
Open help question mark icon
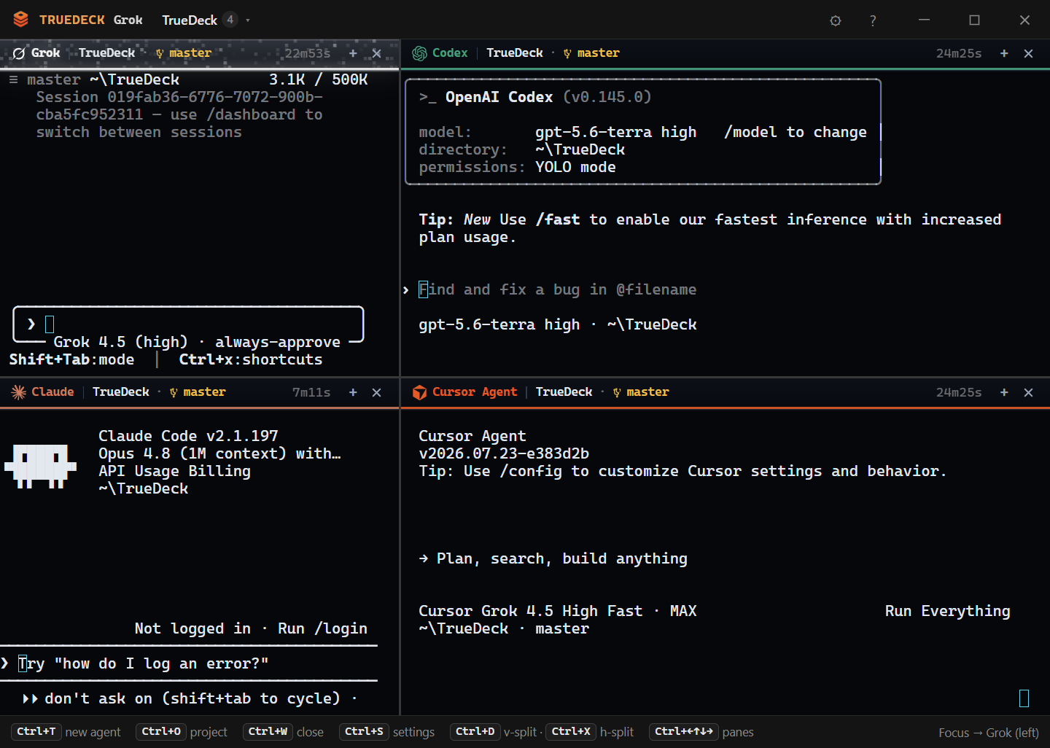click(873, 20)
